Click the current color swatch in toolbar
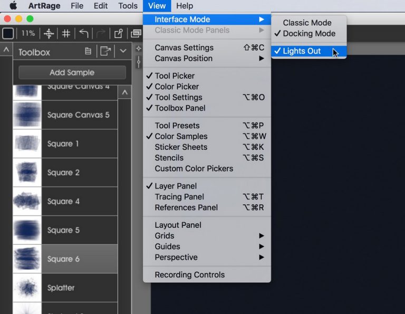405x314 pixels. click(x=8, y=33)
